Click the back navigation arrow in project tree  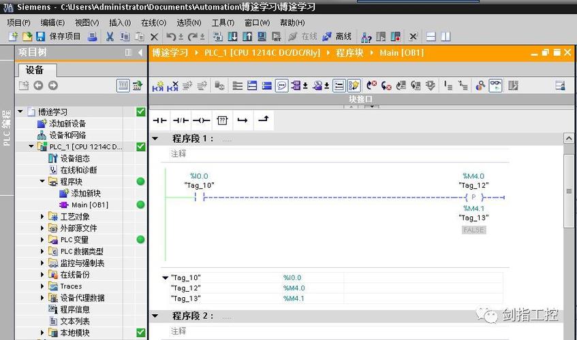click(38, 86)
